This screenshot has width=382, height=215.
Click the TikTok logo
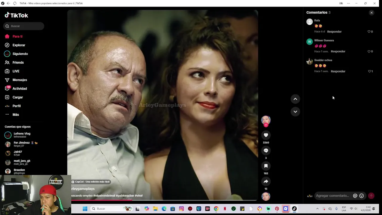point(16,15)
